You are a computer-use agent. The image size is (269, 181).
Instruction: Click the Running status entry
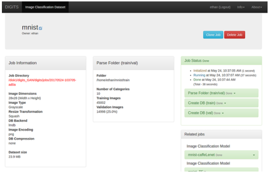225,75
